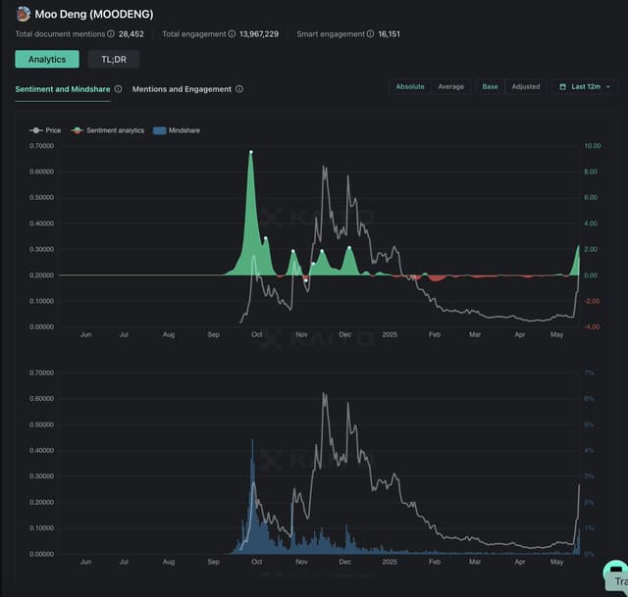Click the negative sentiment dip marker in November
The height and width of the screenshot is (597, 628).
(306, 280)
